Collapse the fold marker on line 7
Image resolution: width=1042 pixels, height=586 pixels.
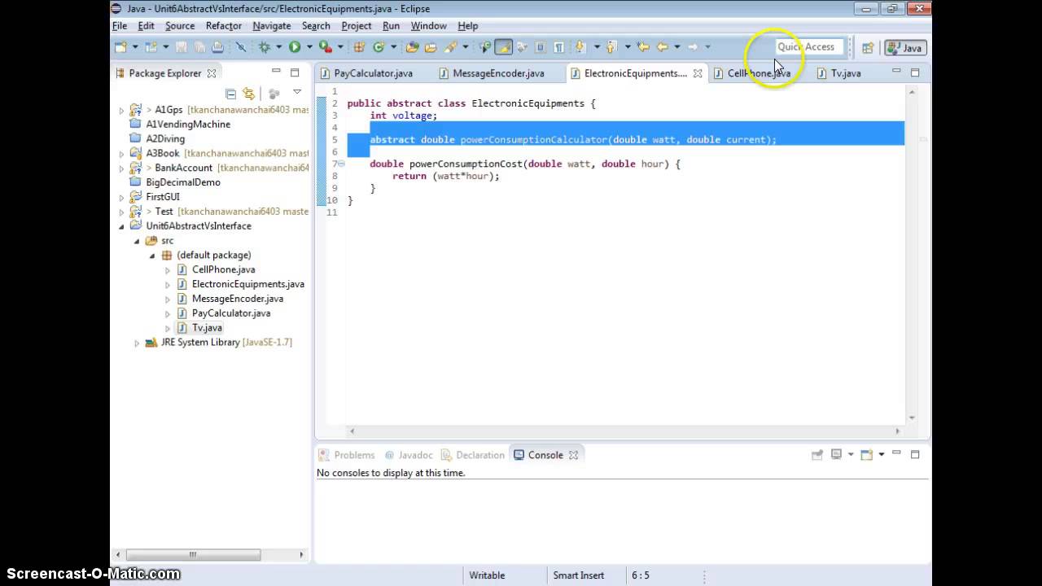[342, 164]
